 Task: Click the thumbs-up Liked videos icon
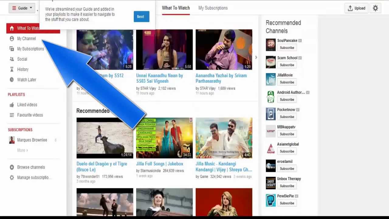coord(12,105)
